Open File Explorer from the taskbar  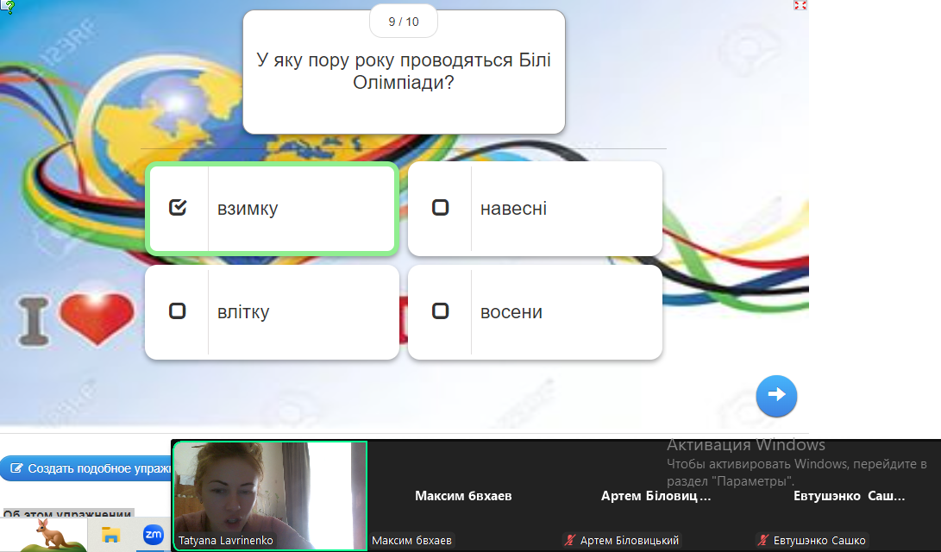(x=110, y=535)
